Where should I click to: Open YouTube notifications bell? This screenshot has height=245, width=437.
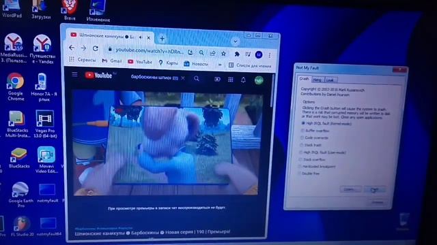(243, 80)
